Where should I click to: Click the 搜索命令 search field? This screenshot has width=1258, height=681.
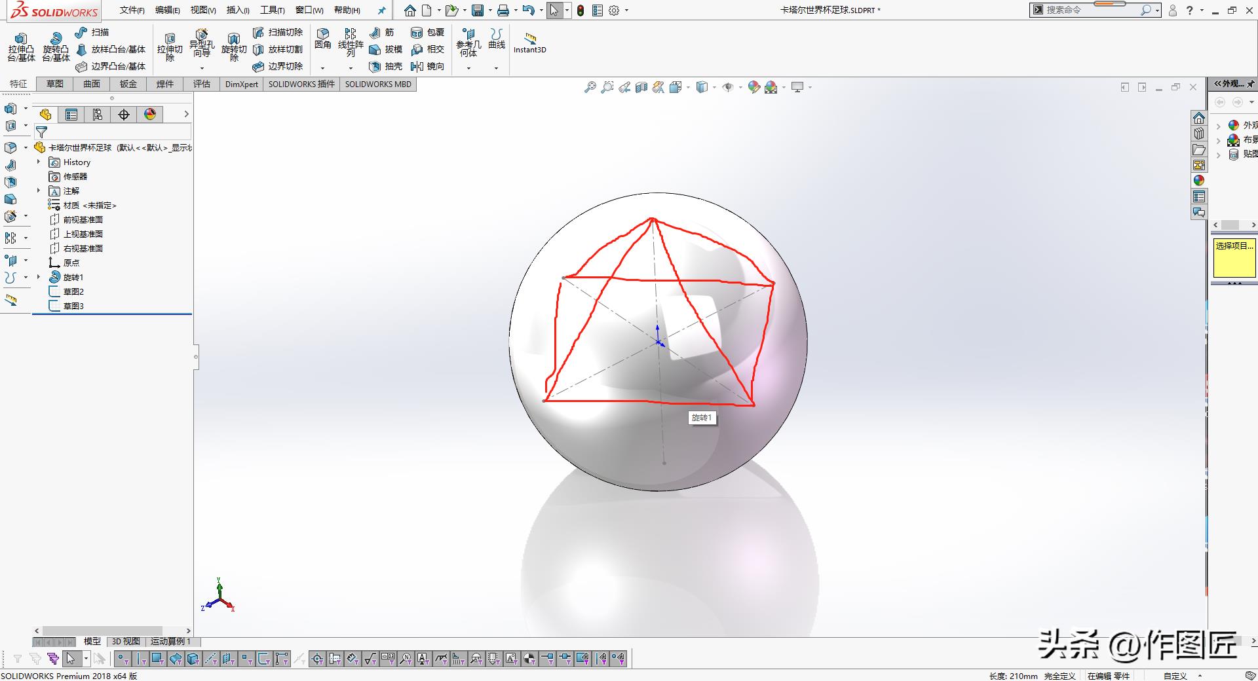[x=1091, y=10]
